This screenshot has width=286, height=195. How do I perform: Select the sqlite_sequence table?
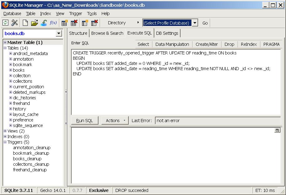pos(28,125)
